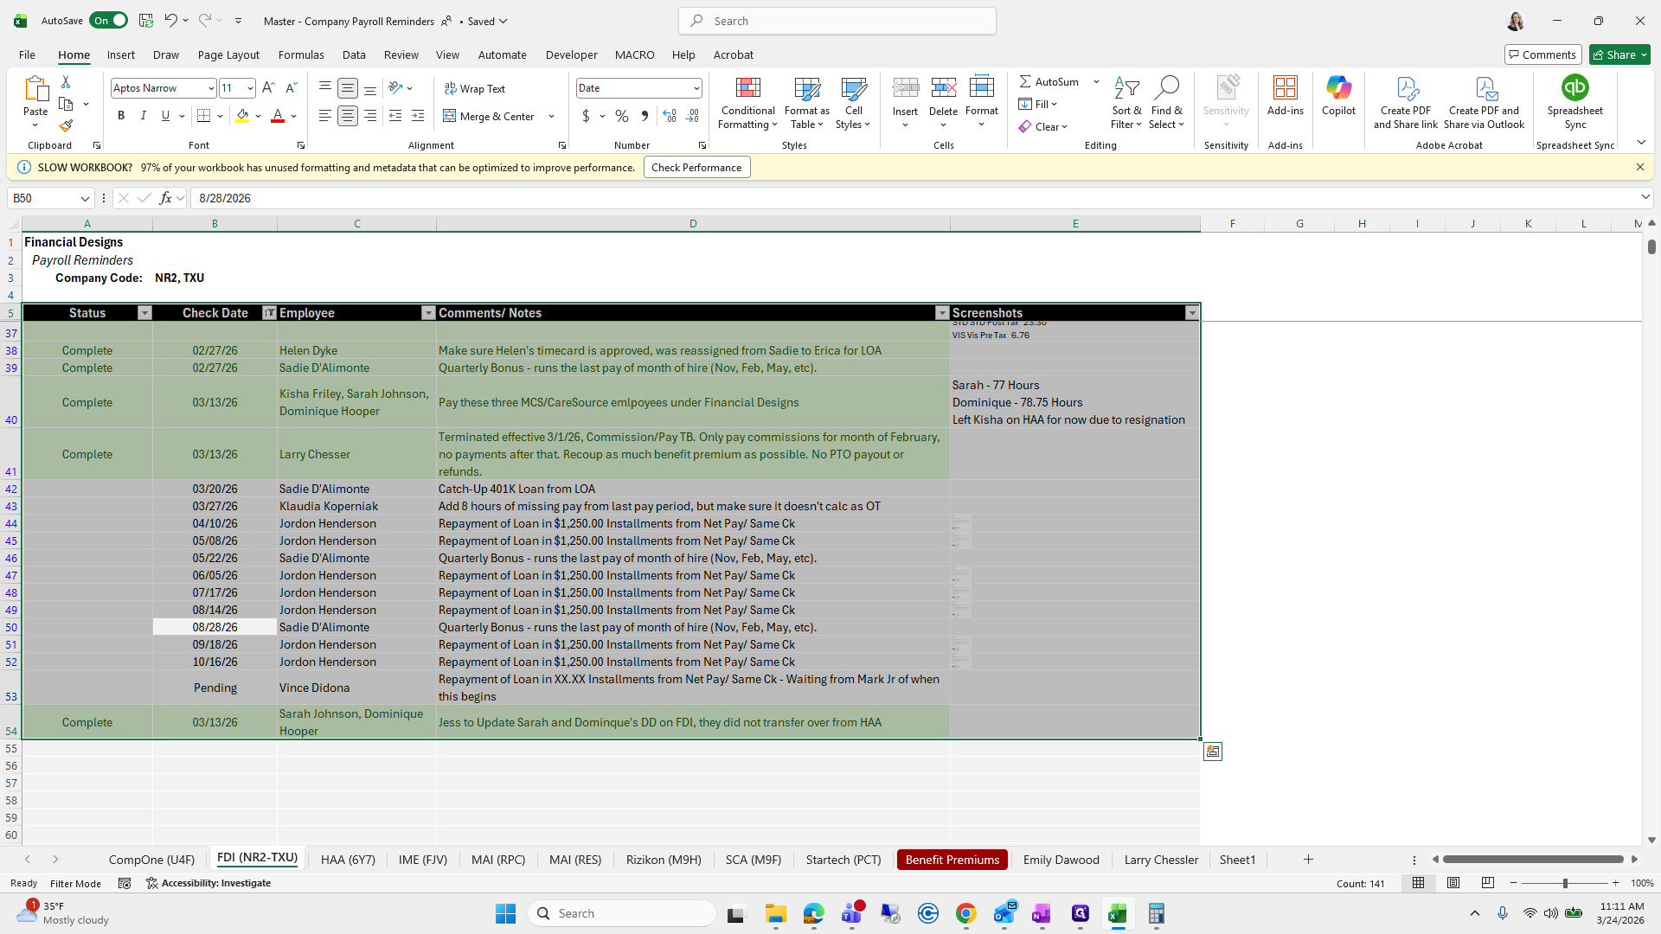Screen dimensions: 1661x934
Task: Click the Format Painter brush icon
Action: (66, 126)
